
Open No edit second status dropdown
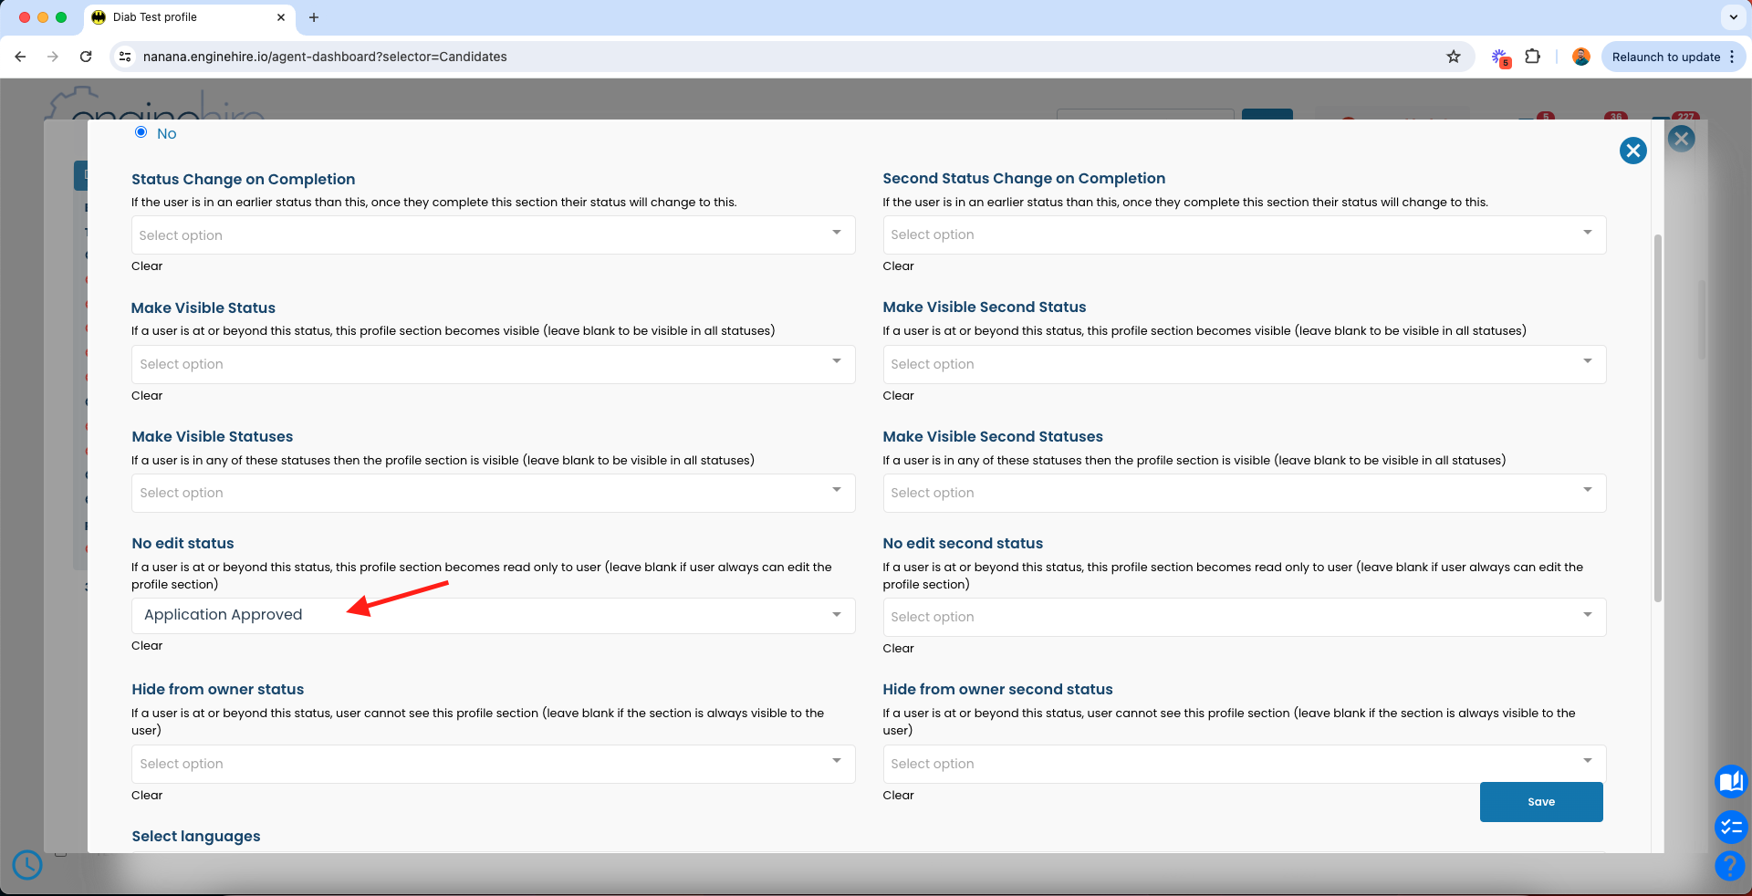1244,617
